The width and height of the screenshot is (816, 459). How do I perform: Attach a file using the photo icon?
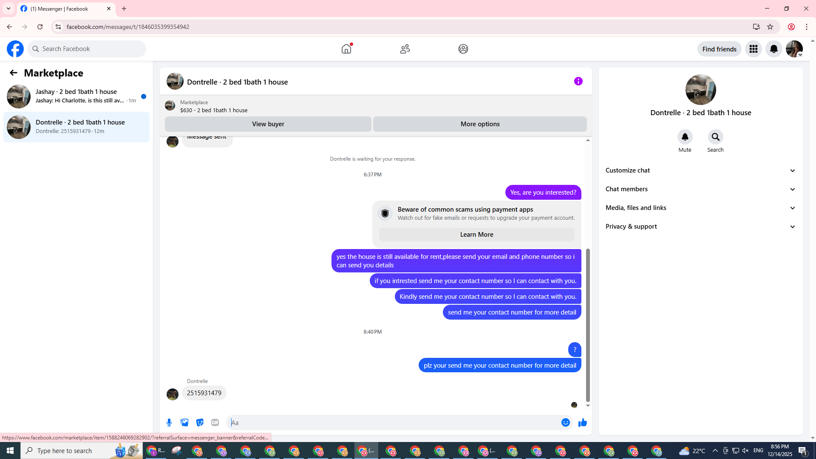[184, 422]
